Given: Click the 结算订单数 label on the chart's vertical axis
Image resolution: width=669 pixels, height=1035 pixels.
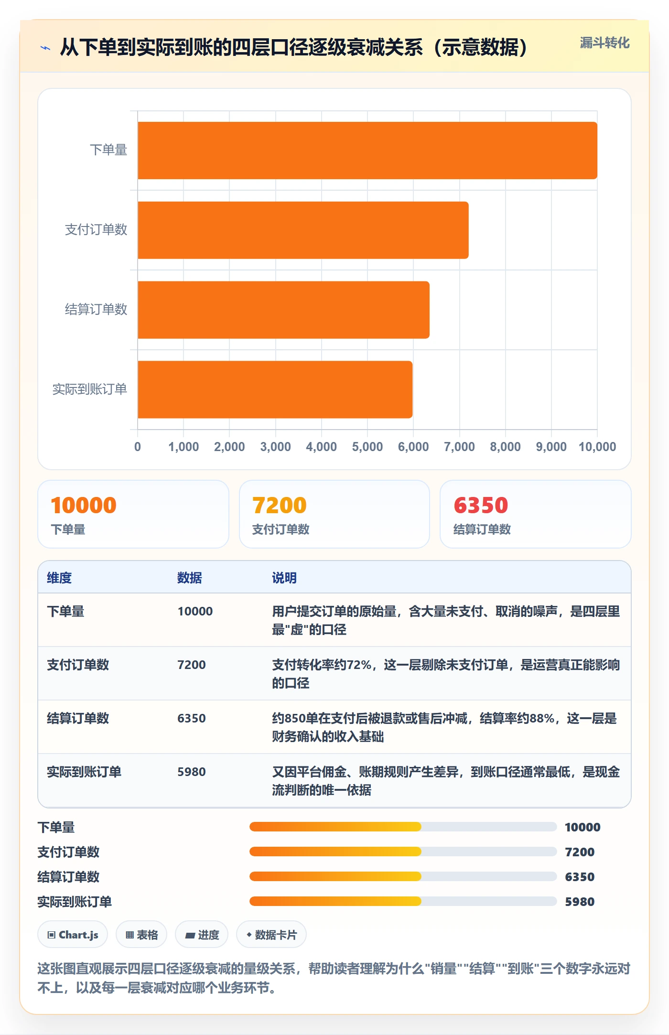Looking at the screenshot, I should (96, 310).
